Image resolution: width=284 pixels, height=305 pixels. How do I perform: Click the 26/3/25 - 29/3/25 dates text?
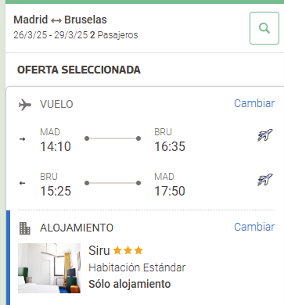[x=51, y=35]
